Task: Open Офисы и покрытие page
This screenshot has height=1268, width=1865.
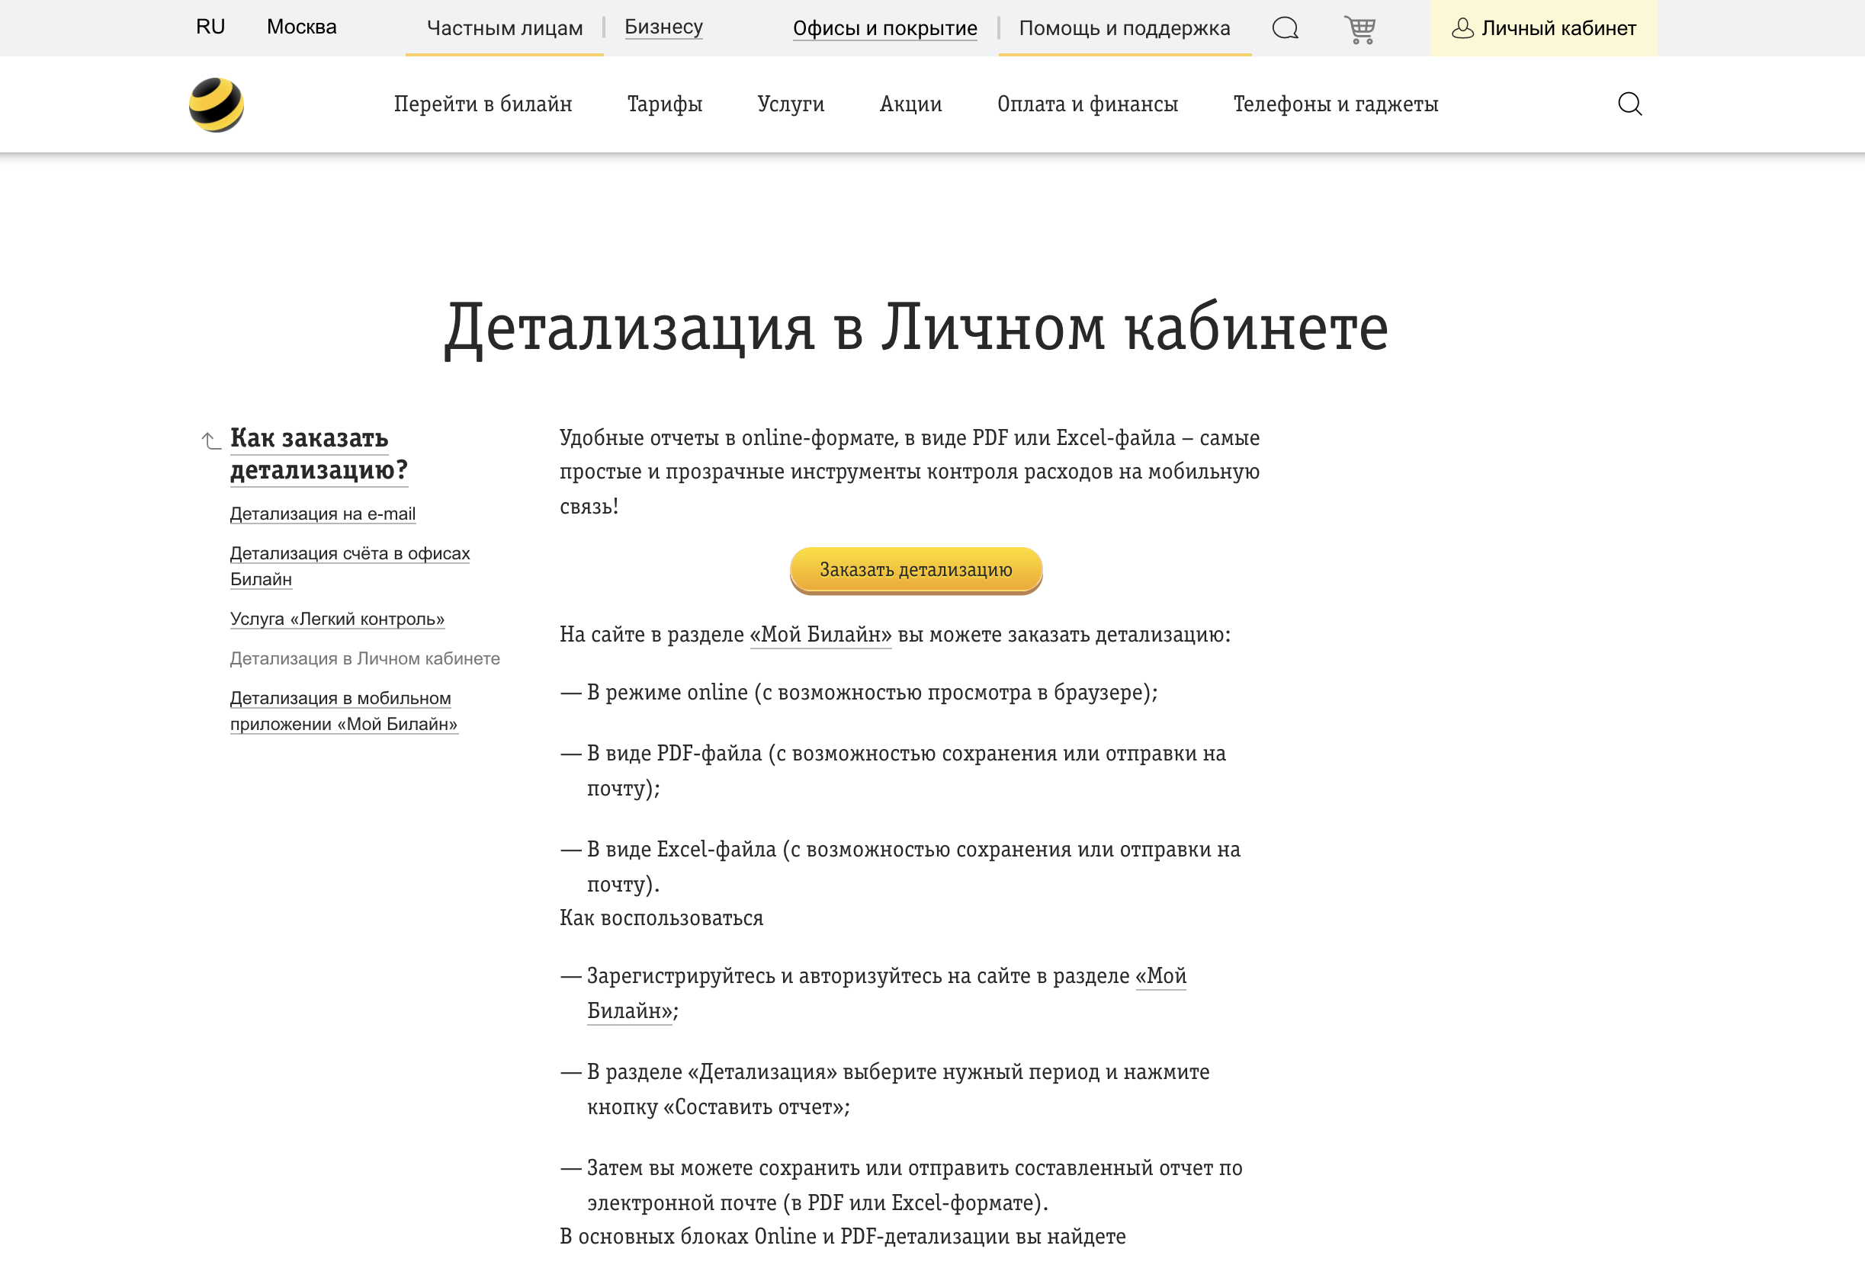Action: click(x=885, y=27)
